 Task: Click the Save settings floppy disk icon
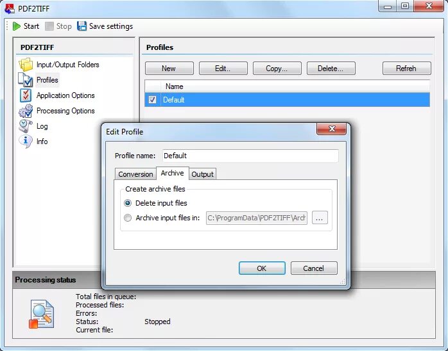(x=82, y=26)
